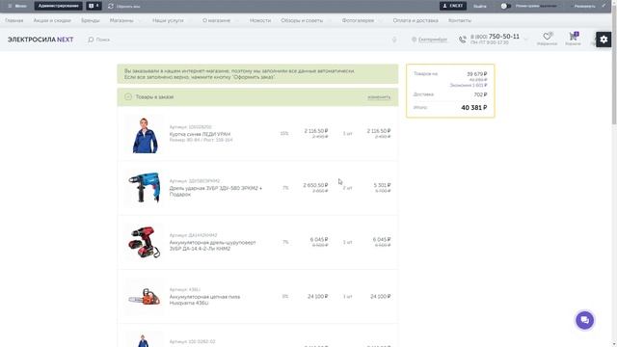617x347 pixels.
Task: Click the total amount '40 381 ₽'
Action: click(x=473, y=107)
